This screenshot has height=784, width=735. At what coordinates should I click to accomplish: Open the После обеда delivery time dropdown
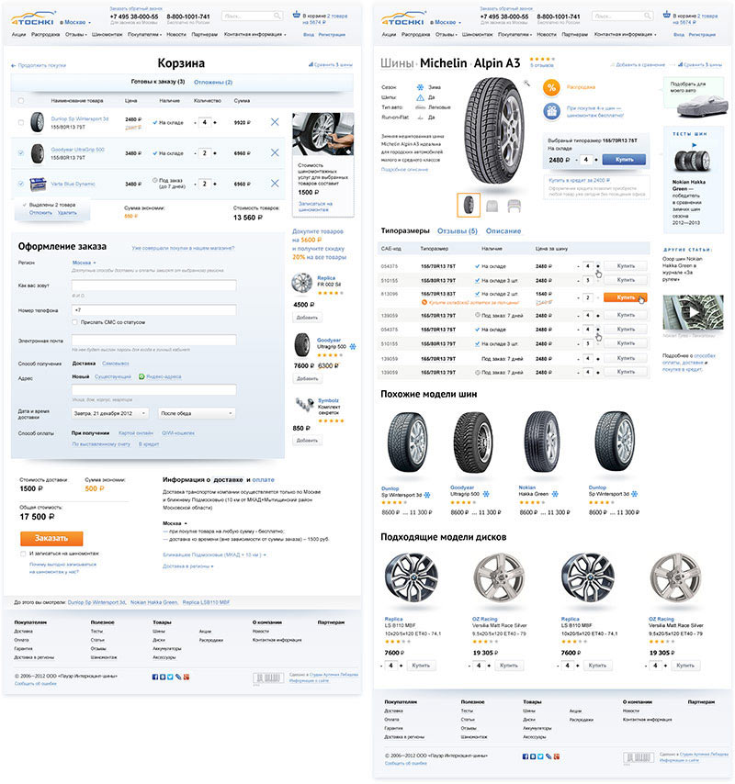(x=197, y=414)
